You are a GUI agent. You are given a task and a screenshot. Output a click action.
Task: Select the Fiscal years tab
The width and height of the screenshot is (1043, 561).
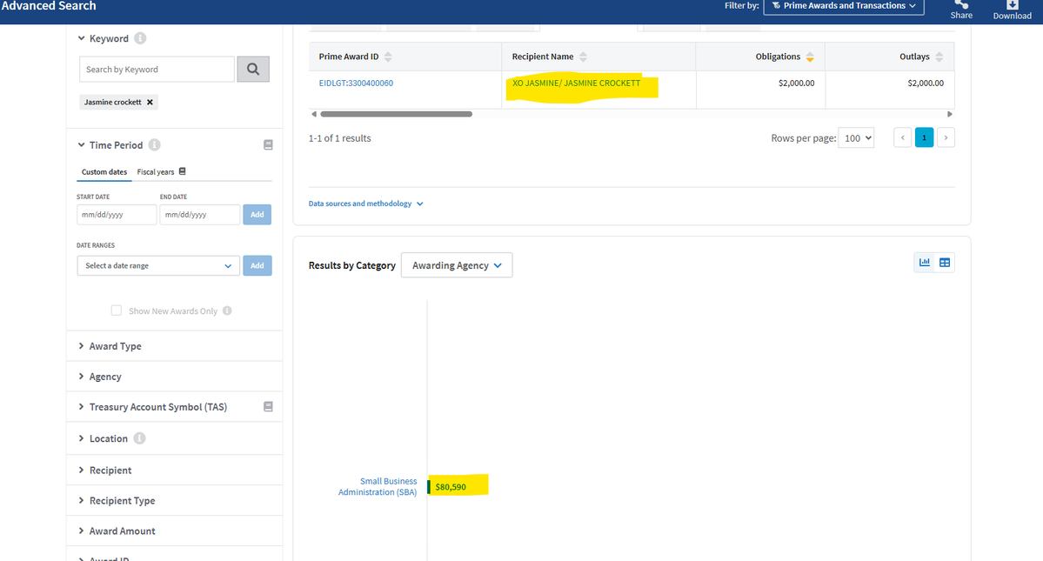point(156,172)
